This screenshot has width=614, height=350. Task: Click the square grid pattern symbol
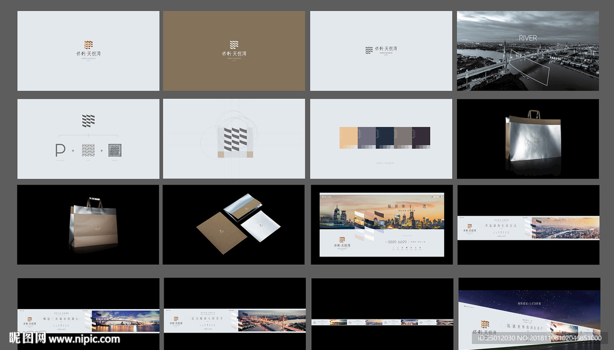point(115,150)
